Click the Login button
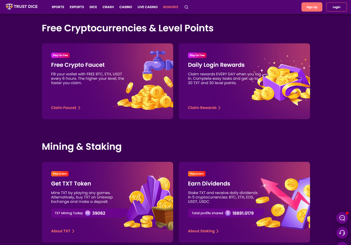 [337, 7]
